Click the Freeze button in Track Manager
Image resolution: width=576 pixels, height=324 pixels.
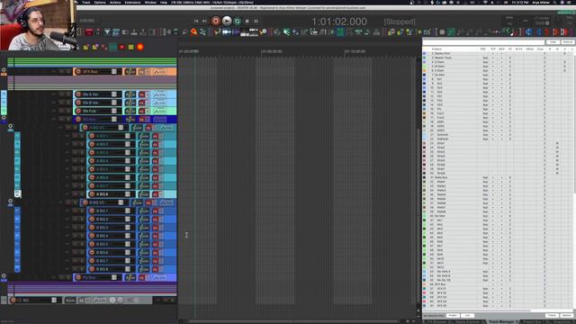(x=552, y=315)
